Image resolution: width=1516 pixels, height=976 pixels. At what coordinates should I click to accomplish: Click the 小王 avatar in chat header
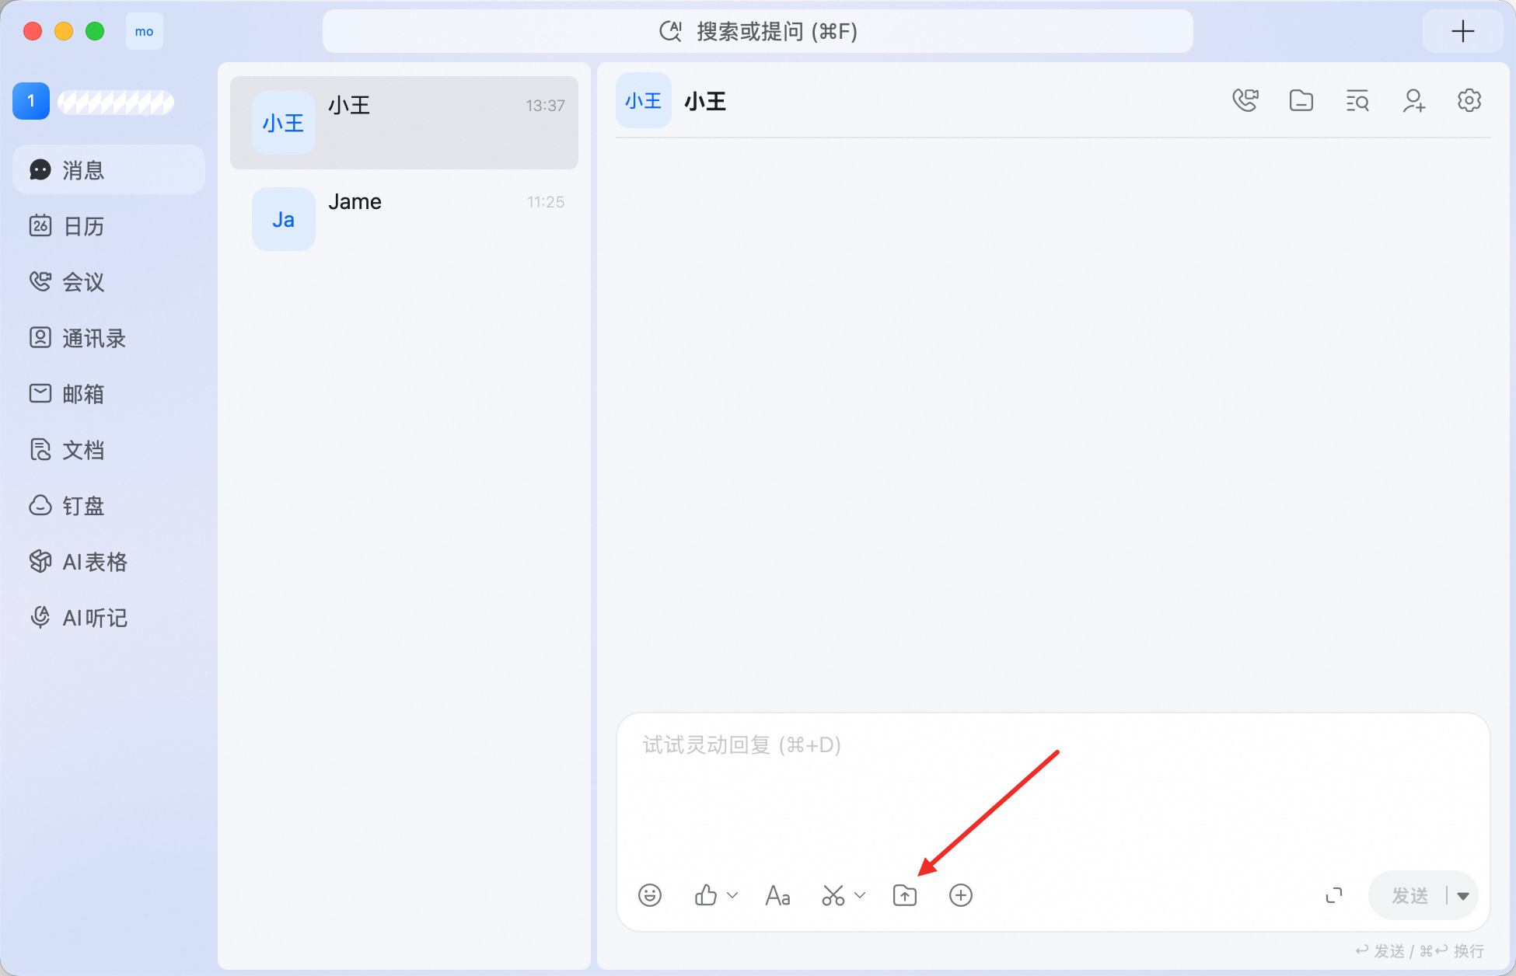point(644,101)
